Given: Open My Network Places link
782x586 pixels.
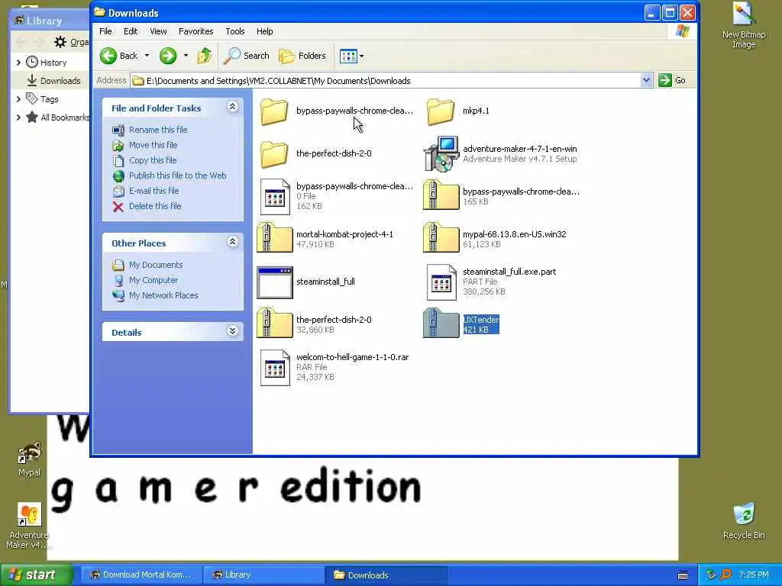Looking at the screenshot, I should pyautogui.click(x=163, y=295).
